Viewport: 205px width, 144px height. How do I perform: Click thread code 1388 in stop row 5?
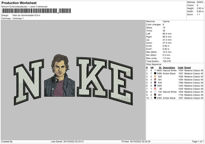pyautogui.click(x=181, y=83)
